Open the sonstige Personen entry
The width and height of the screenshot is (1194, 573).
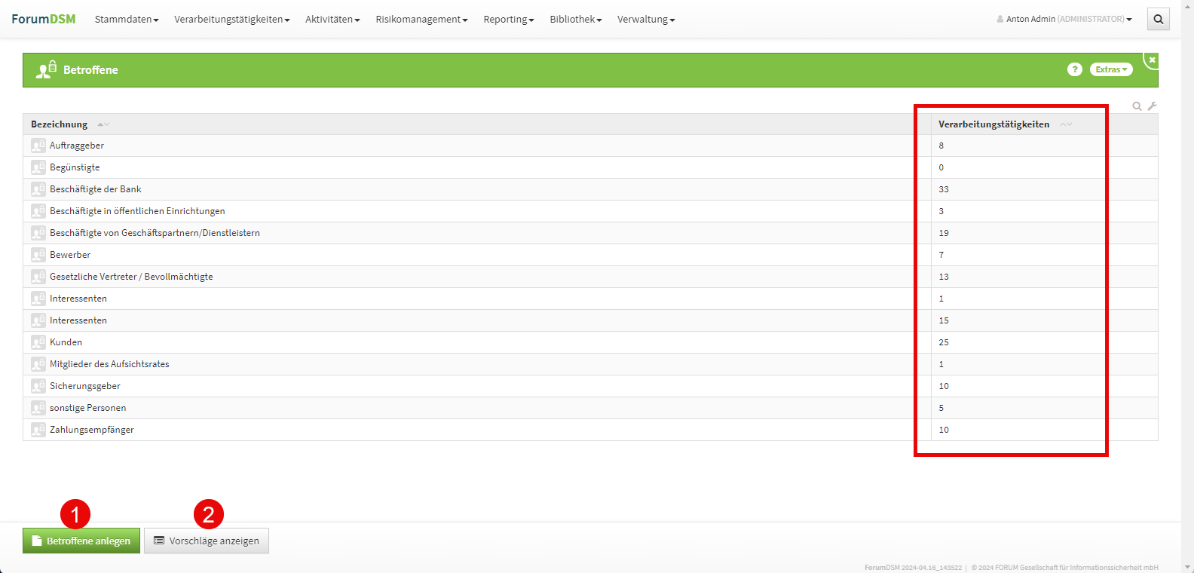point(88,408)
